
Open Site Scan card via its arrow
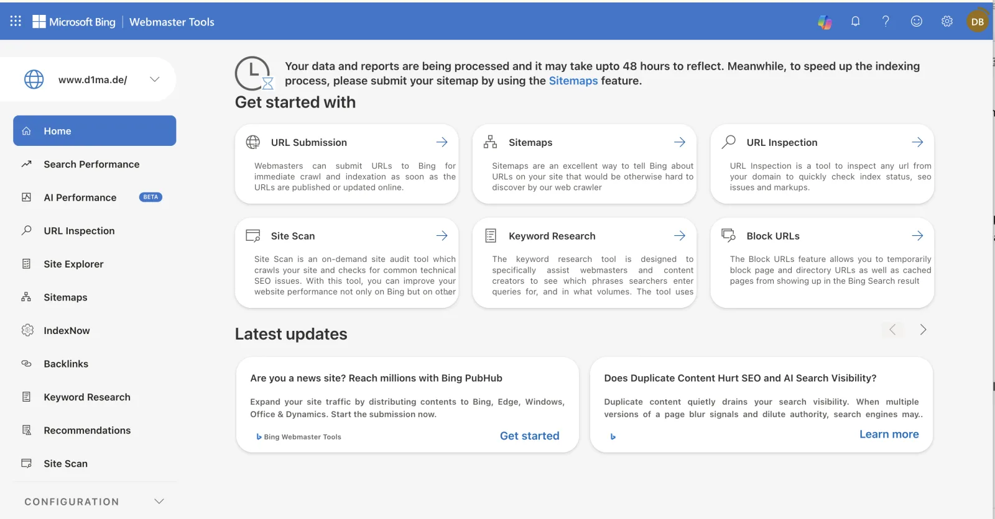(x=442, y=236)
